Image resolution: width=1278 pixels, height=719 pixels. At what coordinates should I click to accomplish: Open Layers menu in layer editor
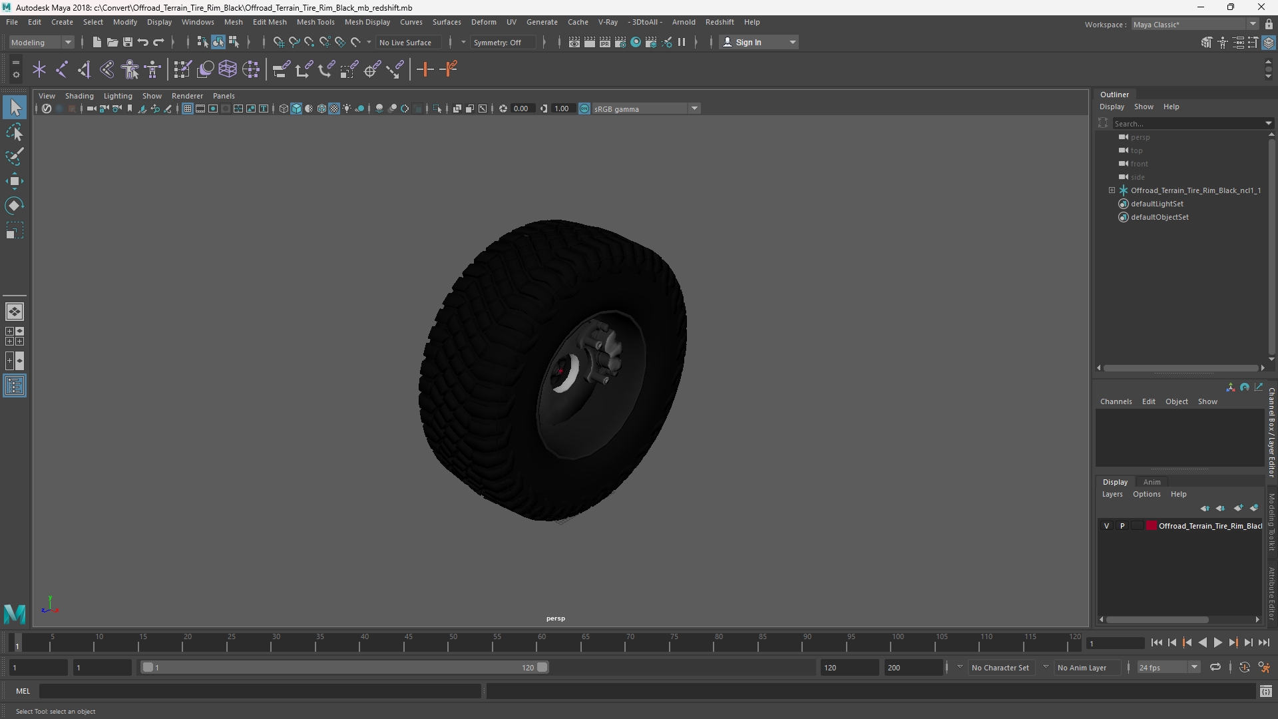[x=1112, y=494]
